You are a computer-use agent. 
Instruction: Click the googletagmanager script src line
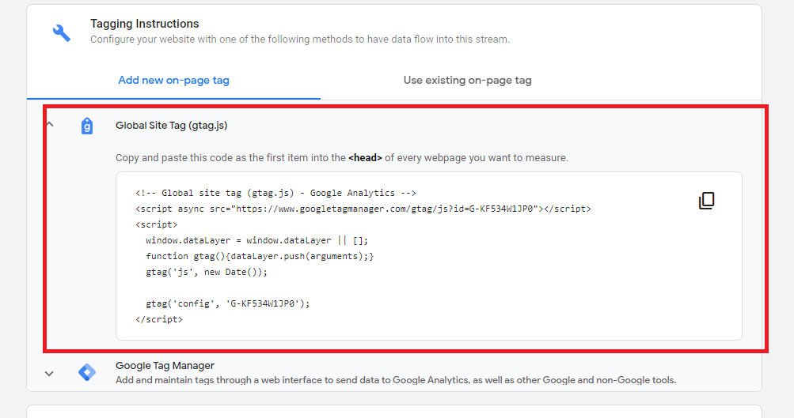363,209
